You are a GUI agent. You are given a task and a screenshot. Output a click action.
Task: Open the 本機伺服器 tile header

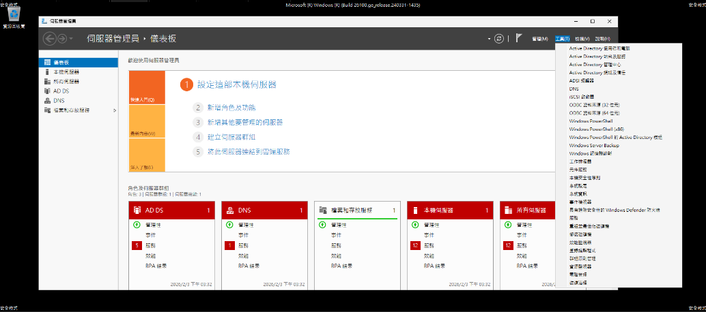pos(450,210)
